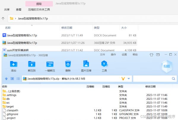178x120 pixels.
Task: Sort Explorer list by 名称 column
Action: coord(8,28)
